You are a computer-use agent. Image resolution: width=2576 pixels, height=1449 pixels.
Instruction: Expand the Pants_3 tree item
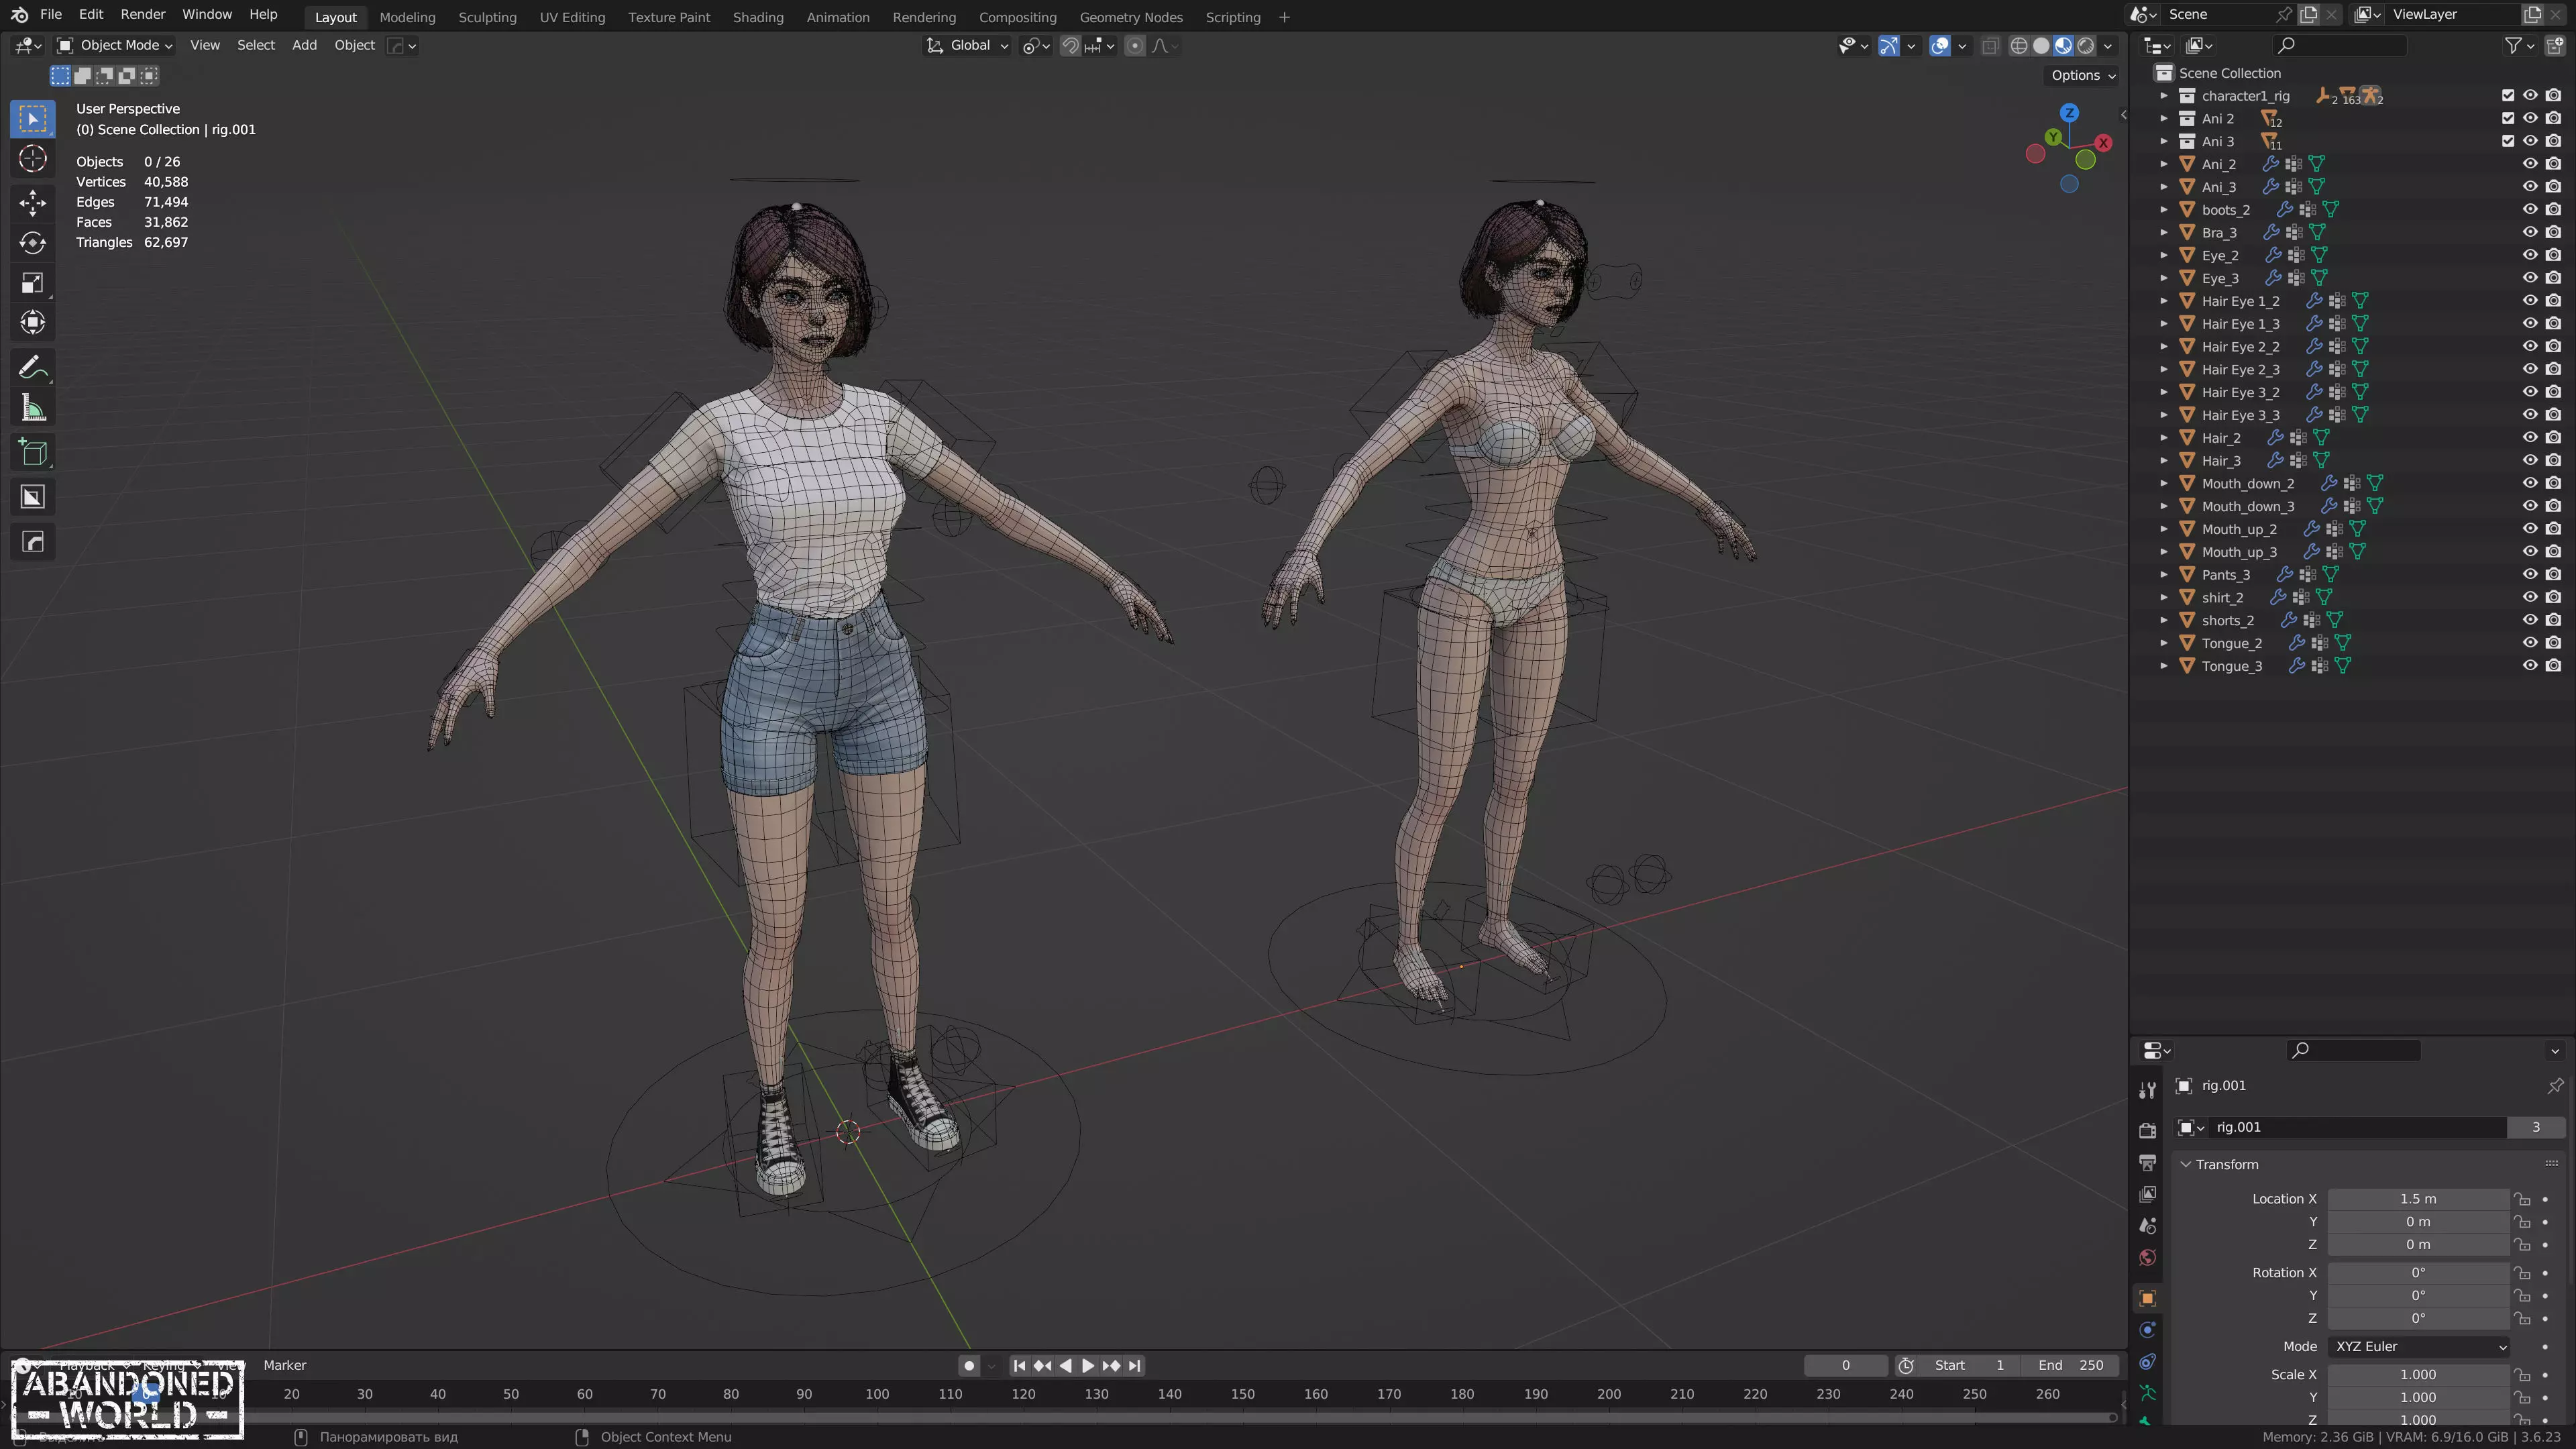(x=2164, y=575)
